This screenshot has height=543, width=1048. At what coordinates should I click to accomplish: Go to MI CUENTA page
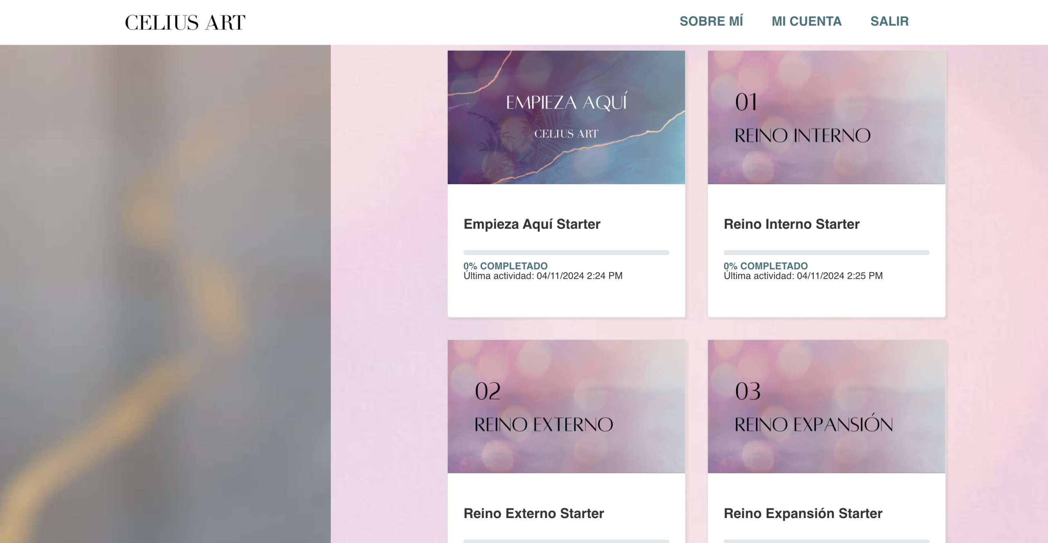[x=806, y=21]
